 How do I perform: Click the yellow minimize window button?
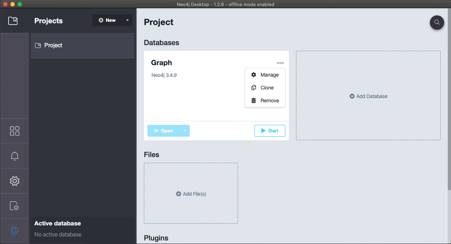[13, 4]
